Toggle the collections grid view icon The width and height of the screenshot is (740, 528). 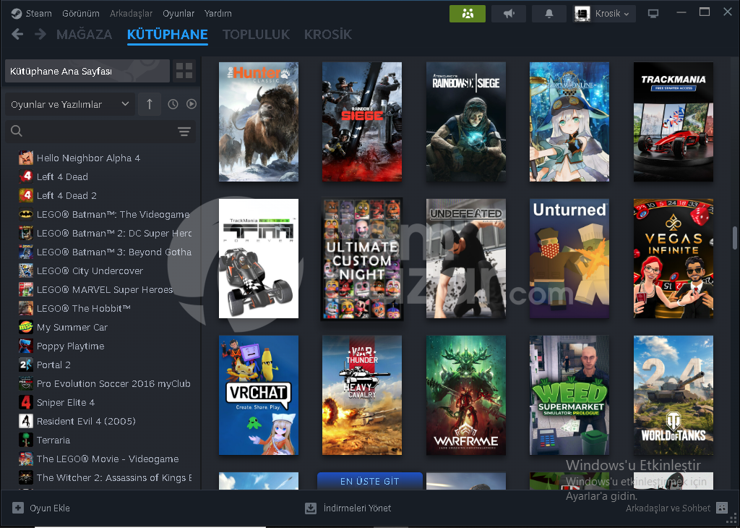[184, 71]
